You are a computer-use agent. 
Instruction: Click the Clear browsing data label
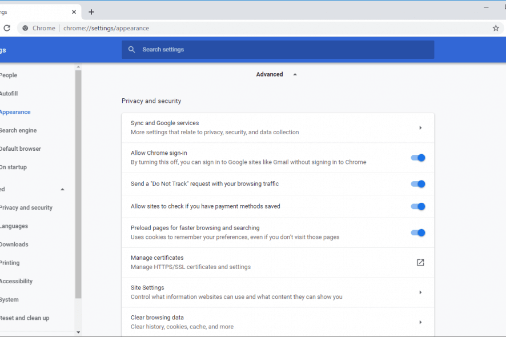[157, 318]
